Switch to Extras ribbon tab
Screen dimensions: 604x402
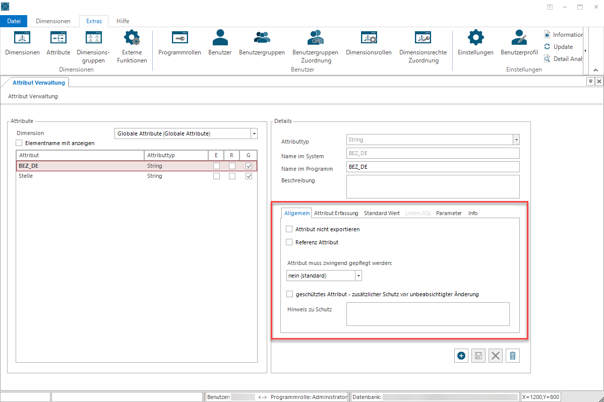click(94, 21)
